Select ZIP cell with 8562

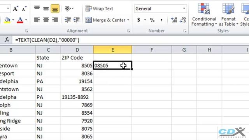pos(77,89)
